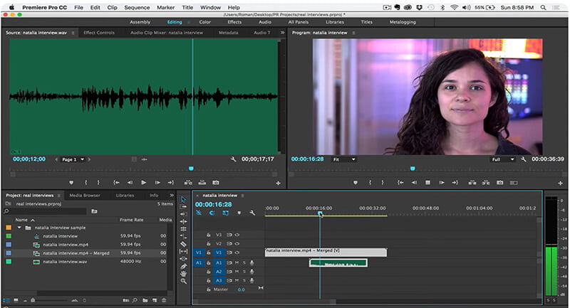Click Mark Out brace in Program monitor

point(383,183)
